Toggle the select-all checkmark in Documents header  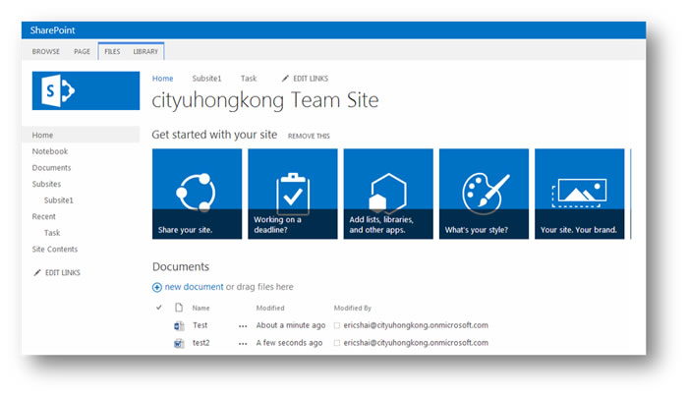tap(159, 308)
